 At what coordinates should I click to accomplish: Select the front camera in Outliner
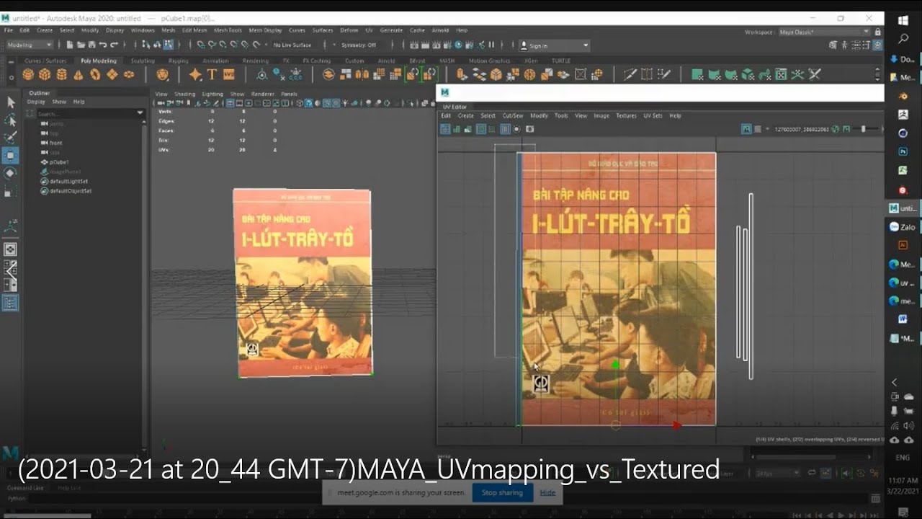click(x=55, y=143)
